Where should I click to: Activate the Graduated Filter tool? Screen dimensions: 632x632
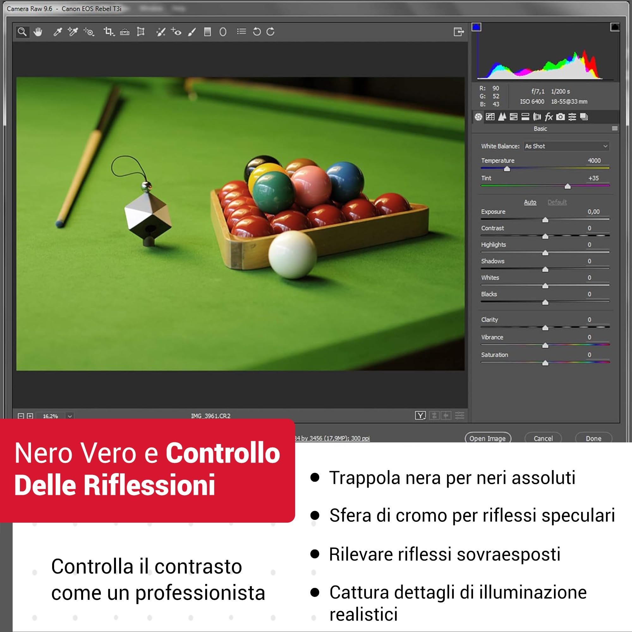pos(207,32)
